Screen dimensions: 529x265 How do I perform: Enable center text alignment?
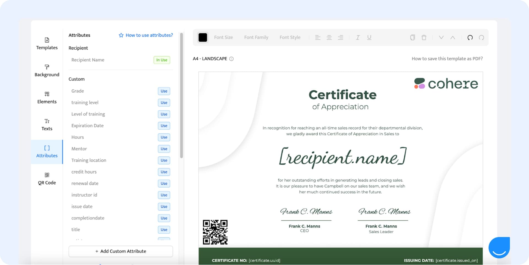tap(329, 37)
